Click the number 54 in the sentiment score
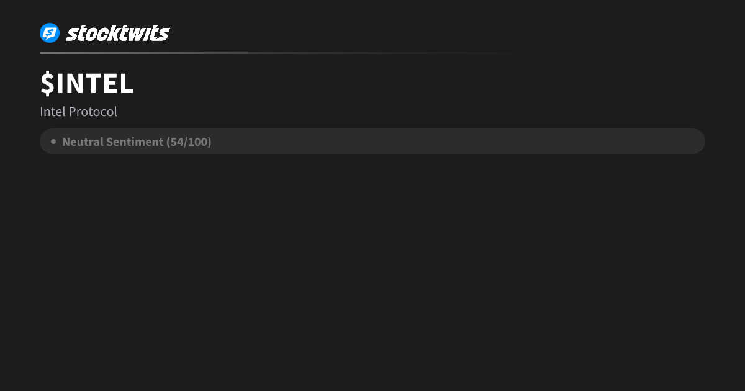 pyautogui.click(x=177, y=142)
